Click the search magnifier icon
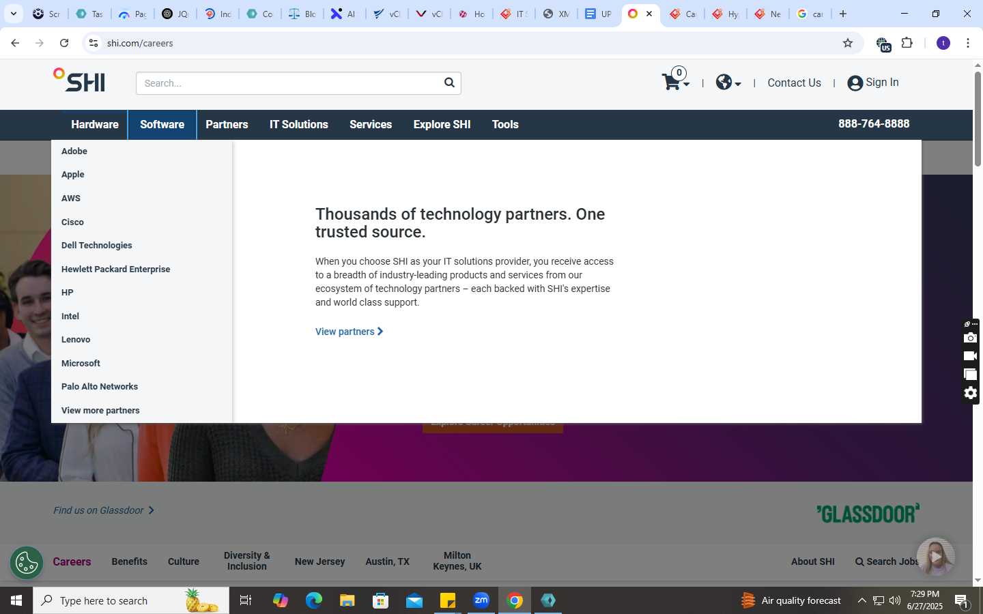 coord(449,83)
